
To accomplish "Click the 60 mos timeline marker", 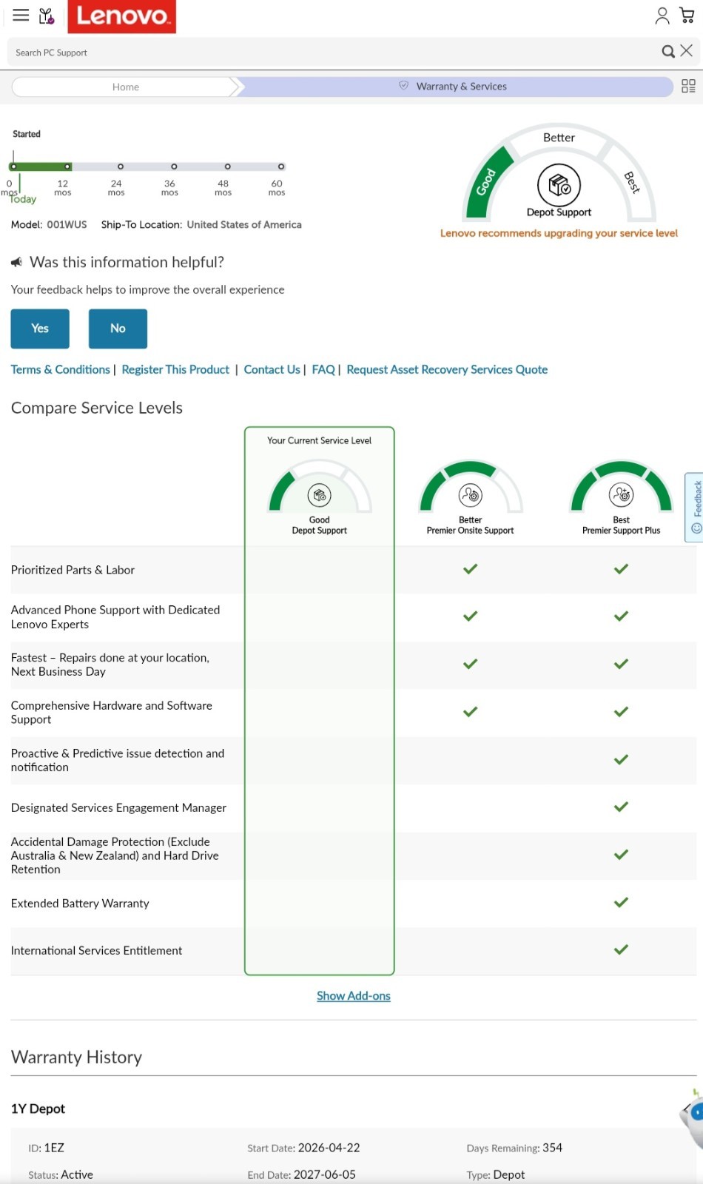I will click(x=281, y=166).
